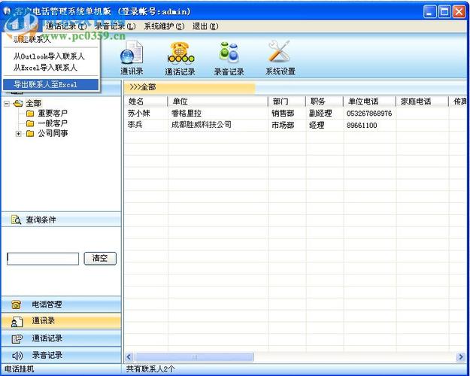The width and height of the screenshot is (470, 376).
Task: Open the 系统维护(S) menu
Action: [164, 26]
